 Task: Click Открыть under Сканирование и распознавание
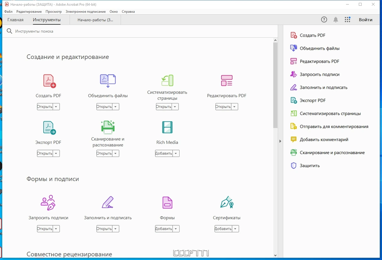(104, 154)
